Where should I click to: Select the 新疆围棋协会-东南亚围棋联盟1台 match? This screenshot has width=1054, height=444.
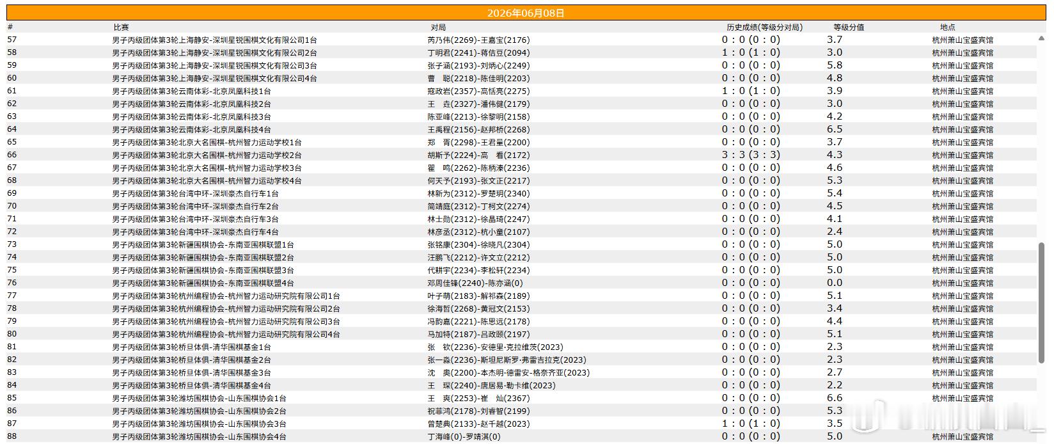click(203, 244)
